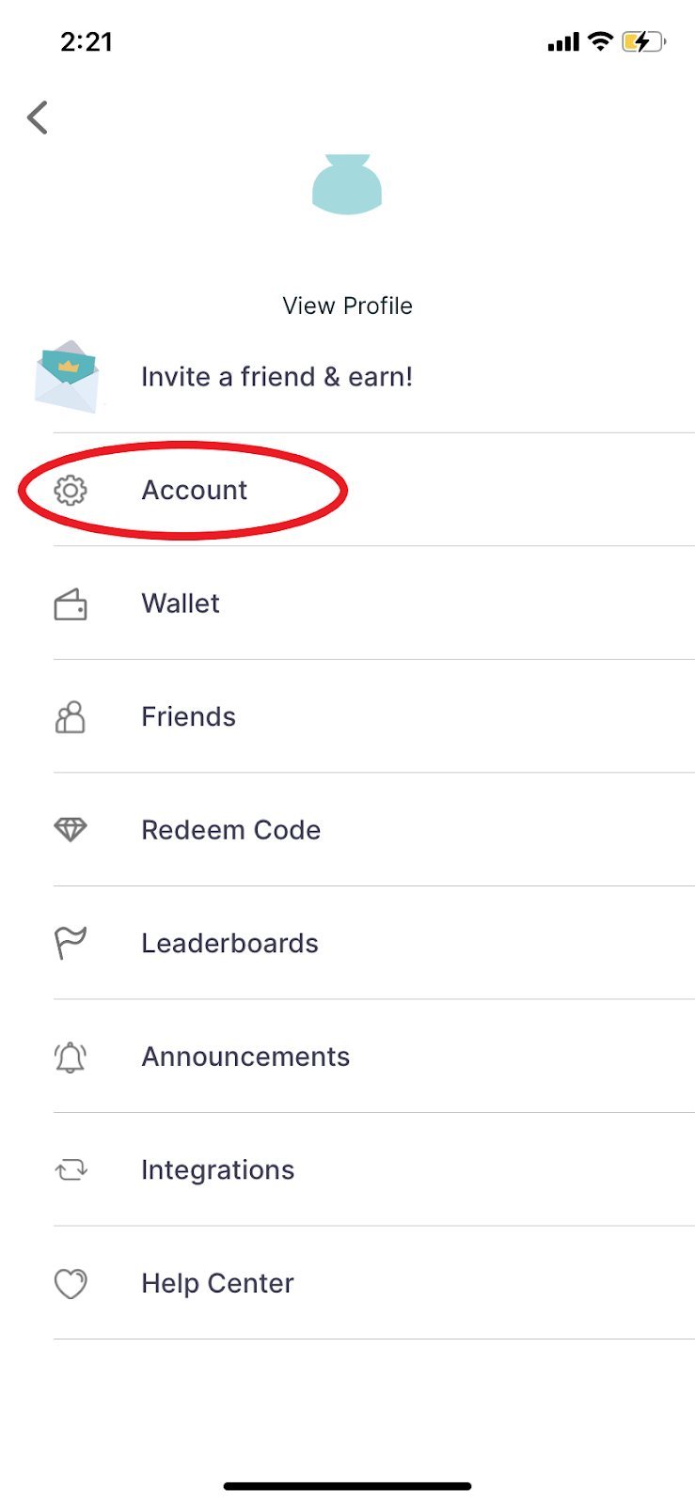Click the Wallet icon

pos(71,604)
